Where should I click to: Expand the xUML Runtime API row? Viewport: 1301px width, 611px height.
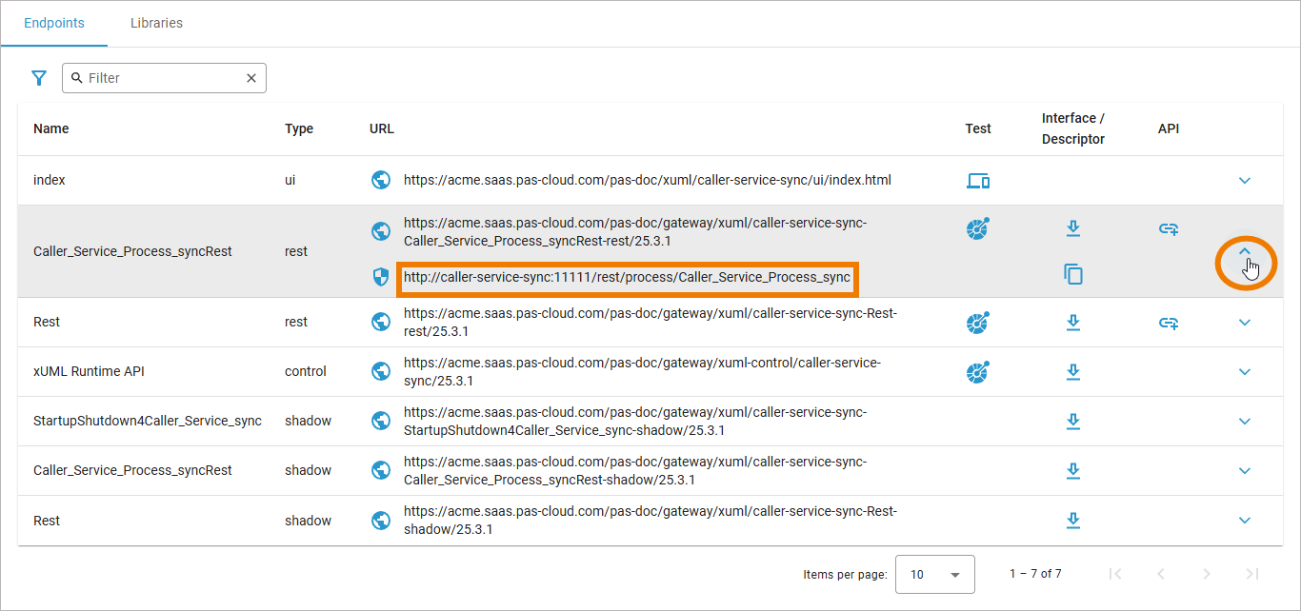click(x=1245, y=371)
